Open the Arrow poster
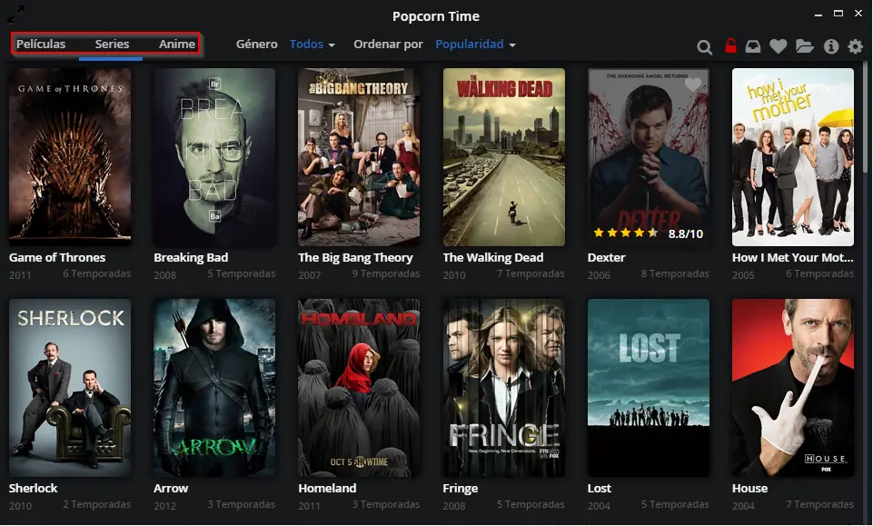873x526 pixels. click(x=214, y=388)
